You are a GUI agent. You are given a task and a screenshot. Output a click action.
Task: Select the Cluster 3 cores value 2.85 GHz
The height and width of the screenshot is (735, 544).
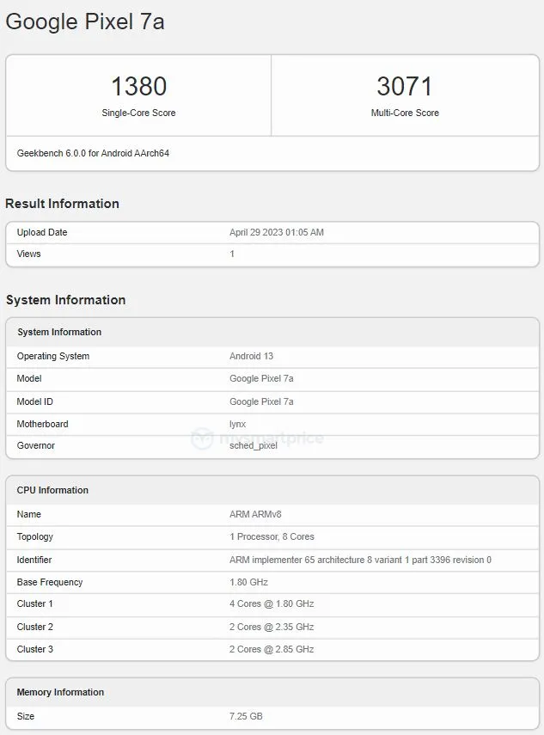[272, 649]
